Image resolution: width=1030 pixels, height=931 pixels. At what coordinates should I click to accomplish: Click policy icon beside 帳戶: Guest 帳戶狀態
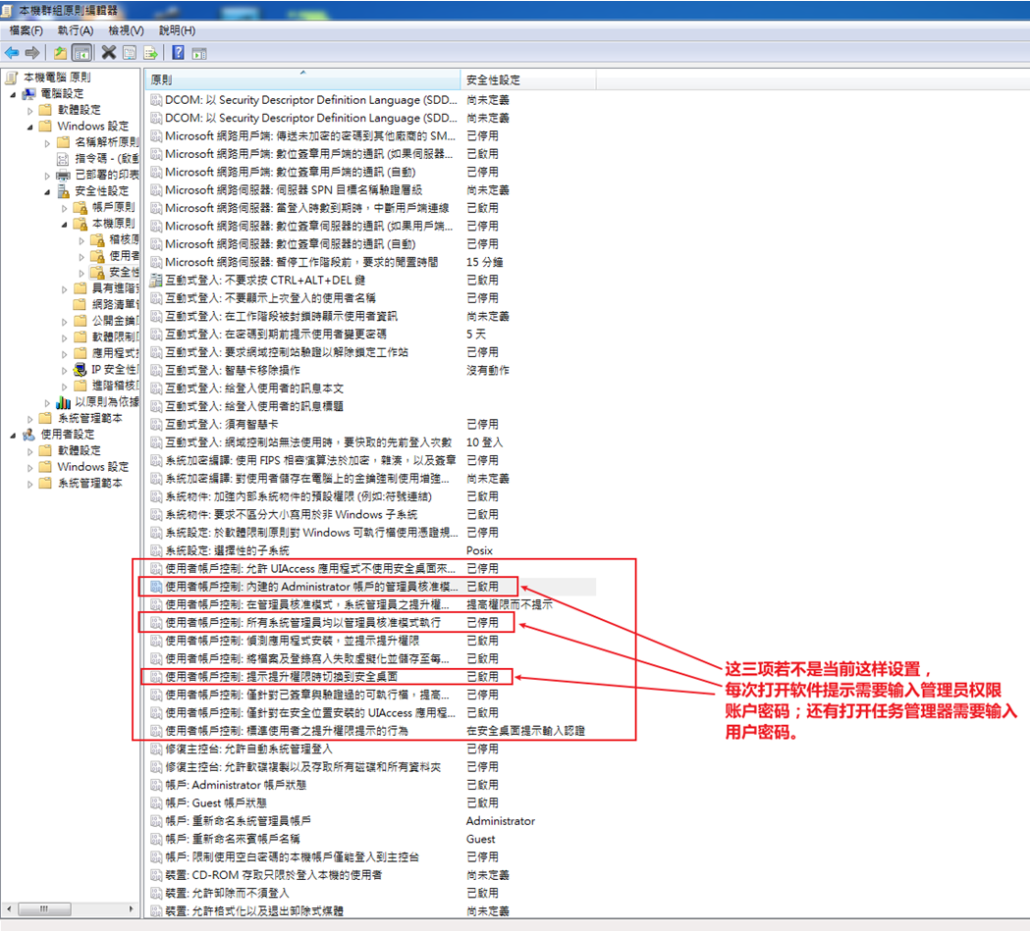156,803
